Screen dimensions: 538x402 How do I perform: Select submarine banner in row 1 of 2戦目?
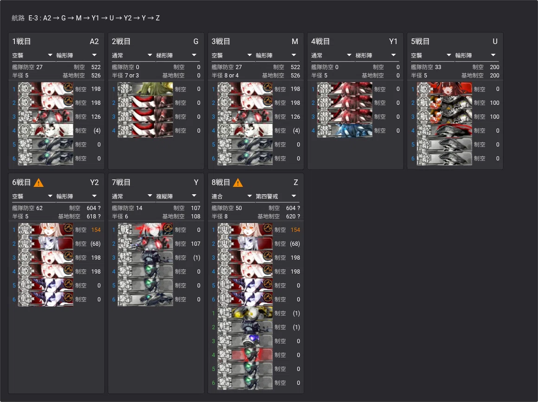145,89
